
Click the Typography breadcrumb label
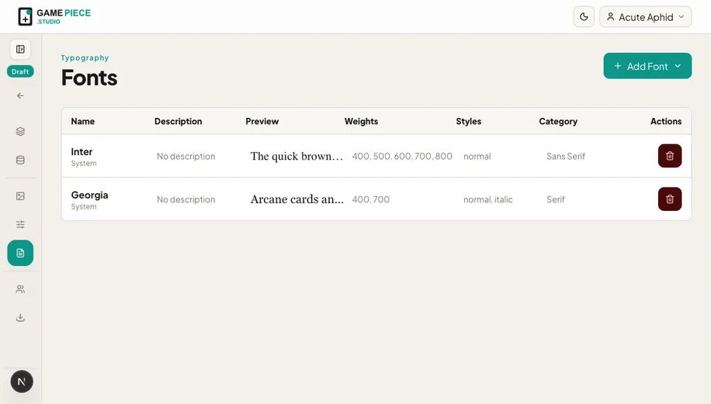pos(85,57)
